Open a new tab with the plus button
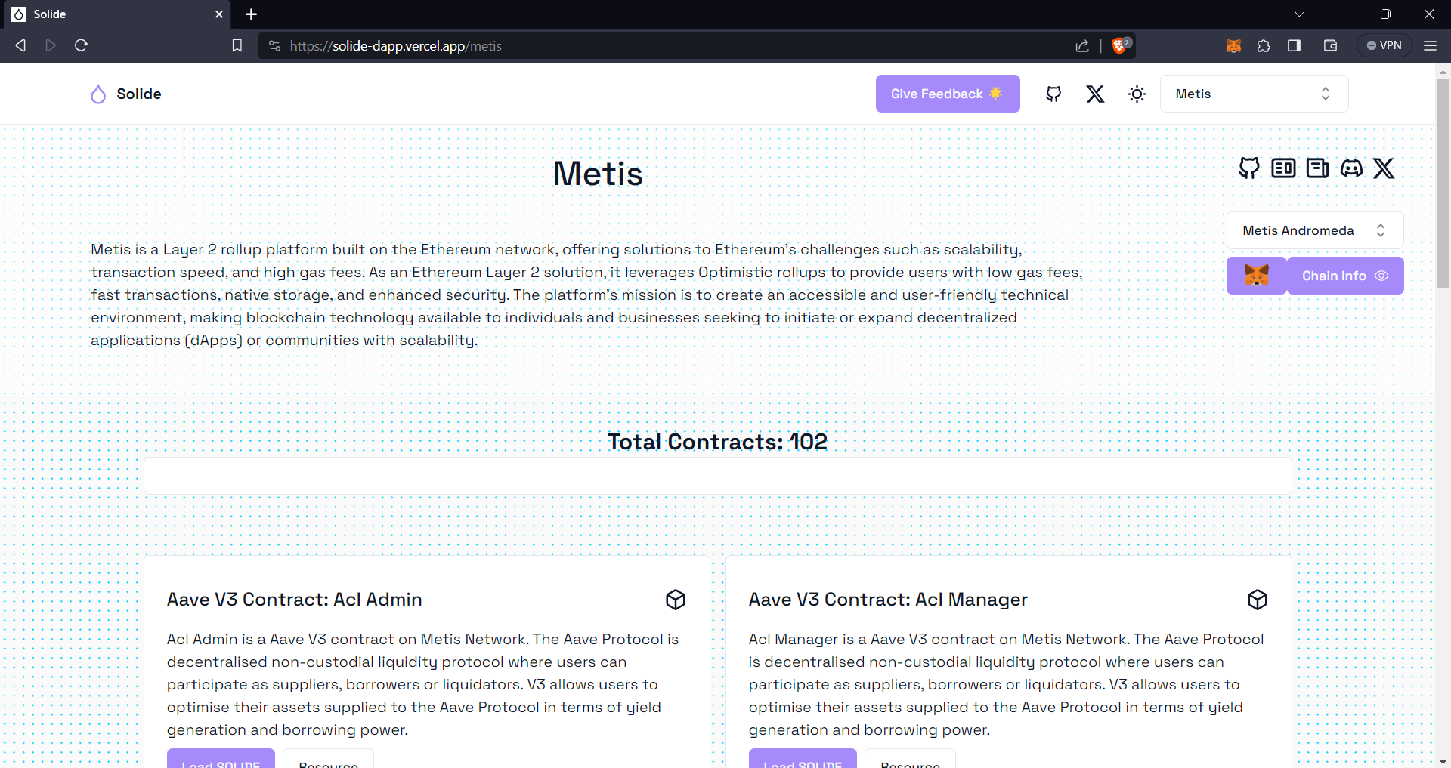1451x768 pixels. [x=252, y=14]
